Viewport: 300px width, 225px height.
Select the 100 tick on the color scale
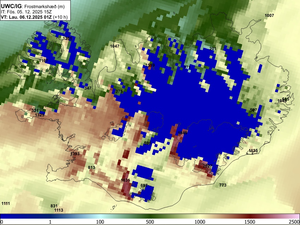coord(100,222)
